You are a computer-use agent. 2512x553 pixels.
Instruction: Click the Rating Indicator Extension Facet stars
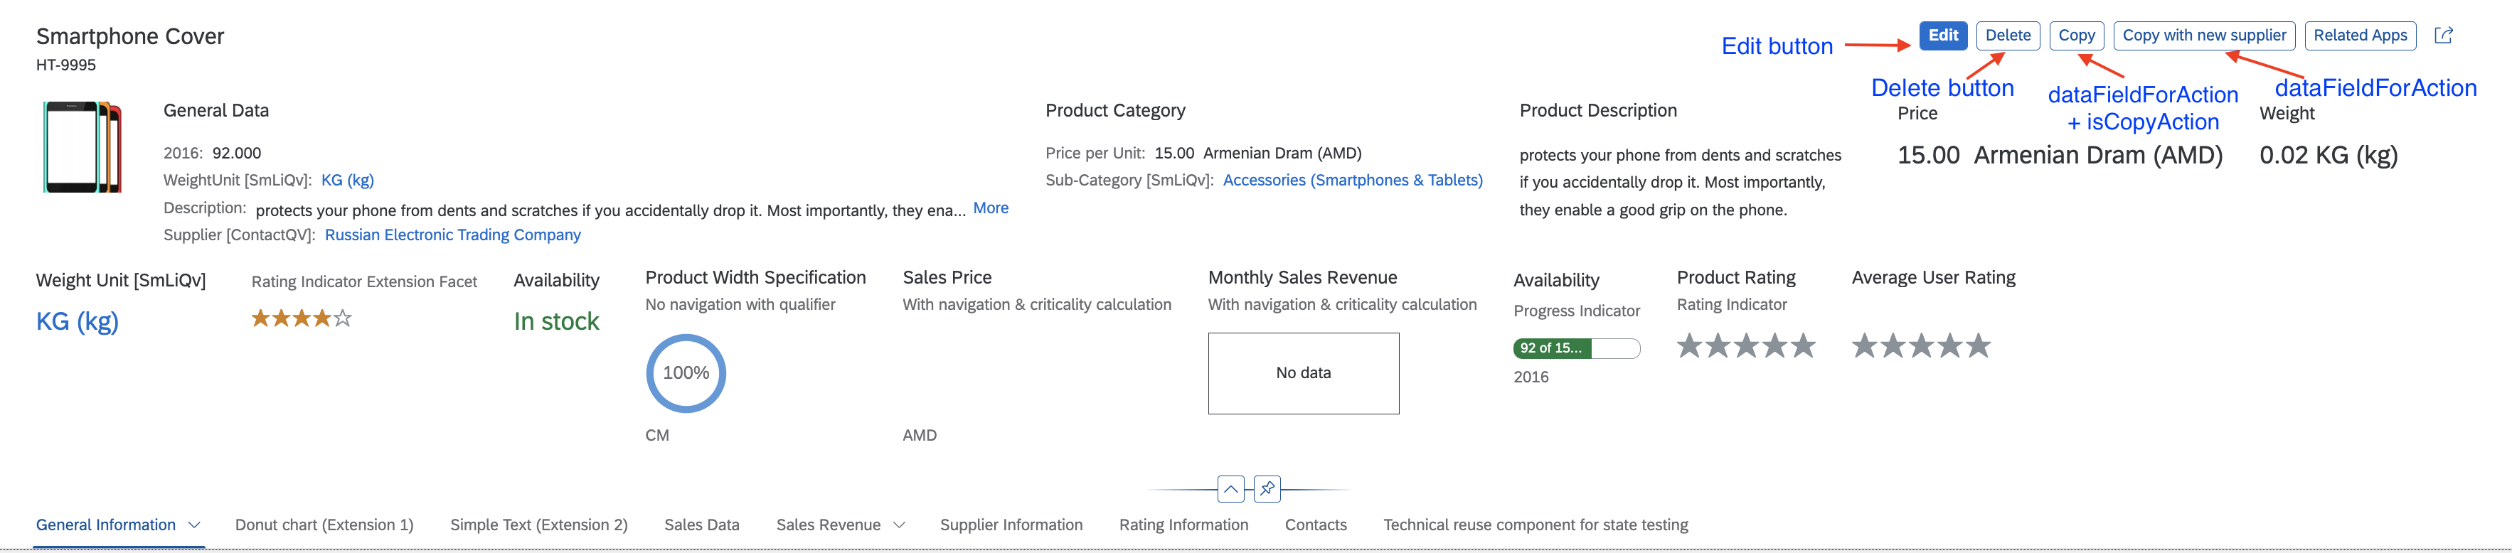(302, 318)
